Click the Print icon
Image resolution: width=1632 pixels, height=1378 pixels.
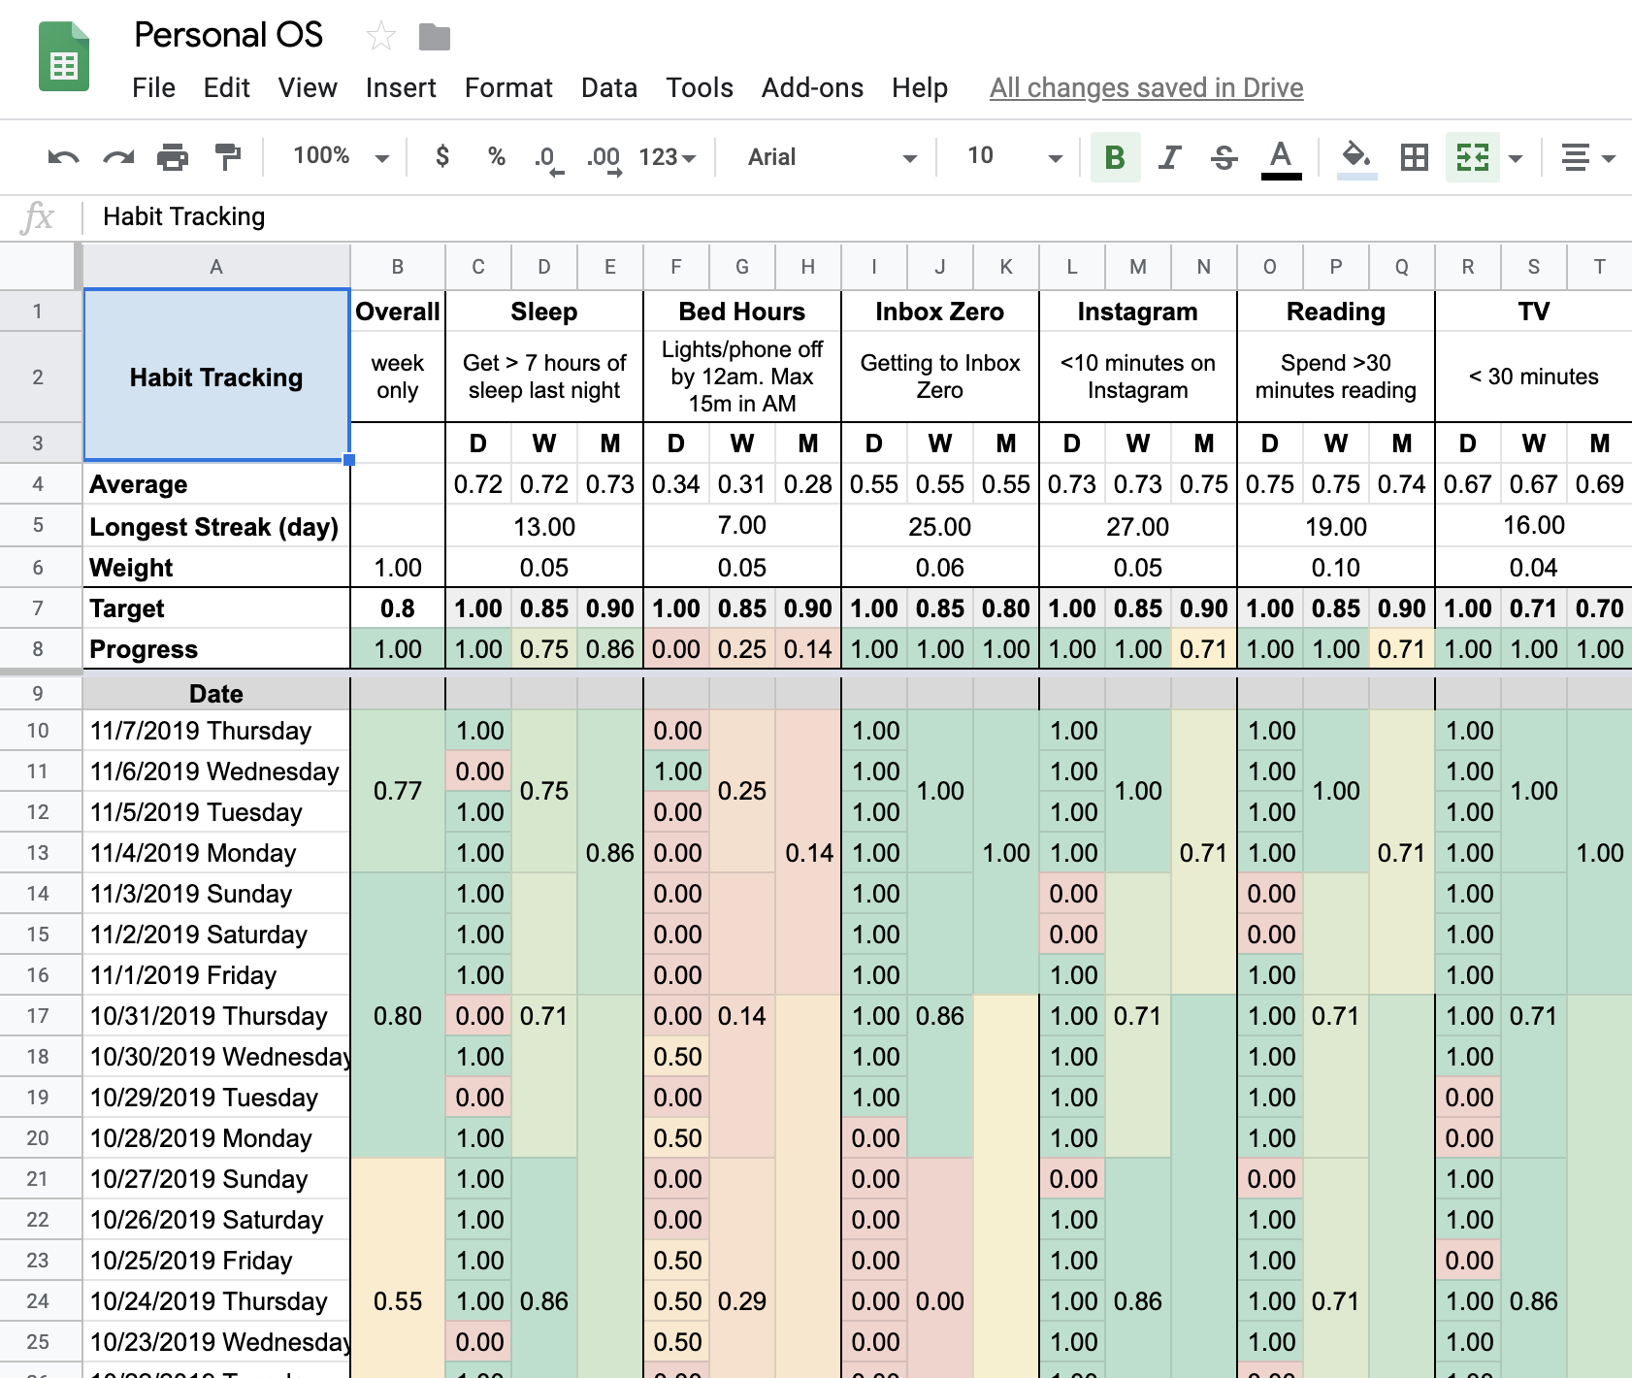173,156
